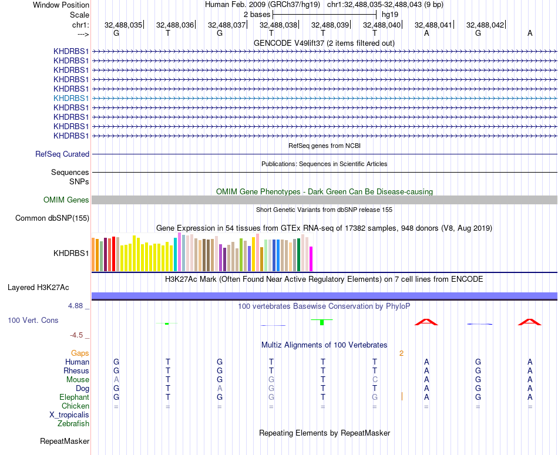This screenshot has width=558, height=455.
Task: Select the bottommost KHDRBS1 GENCODE transcript label
Action: pyautogui.click(x=71, y=136)
